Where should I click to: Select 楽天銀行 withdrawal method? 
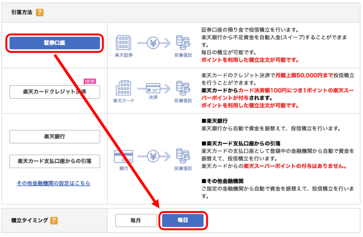[x=54, y=137]
